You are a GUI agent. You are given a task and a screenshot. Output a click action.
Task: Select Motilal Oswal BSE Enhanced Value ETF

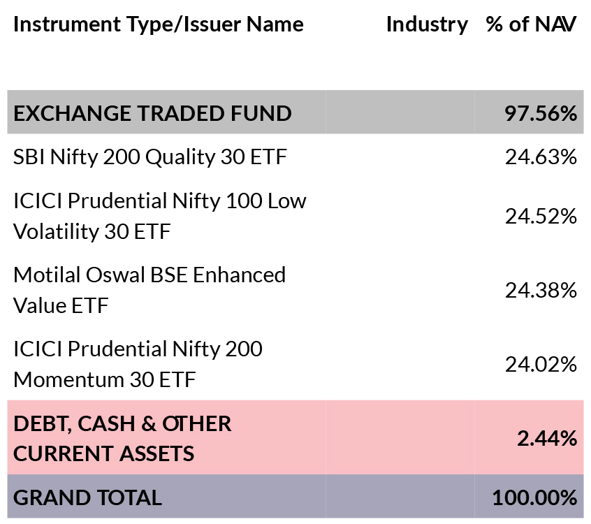(x=149, y=290)
